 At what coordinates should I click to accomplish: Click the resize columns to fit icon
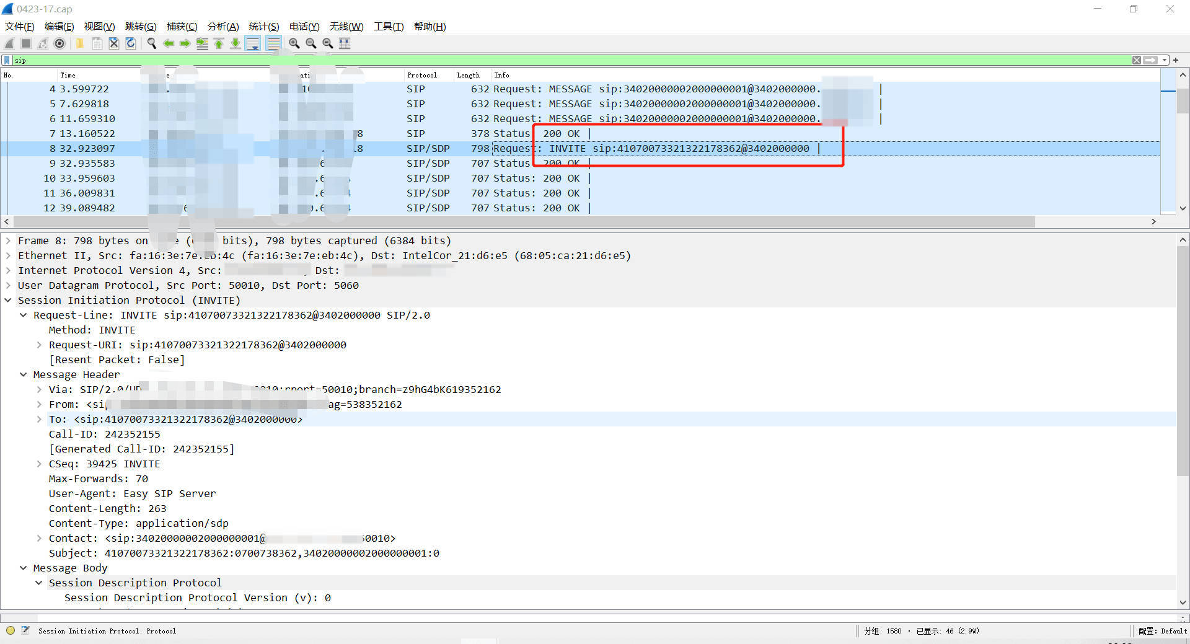click(345, 43)
